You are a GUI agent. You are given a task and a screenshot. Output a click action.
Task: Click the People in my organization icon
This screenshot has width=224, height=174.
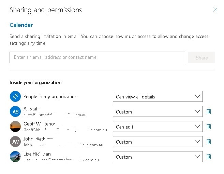coord(15,96)
